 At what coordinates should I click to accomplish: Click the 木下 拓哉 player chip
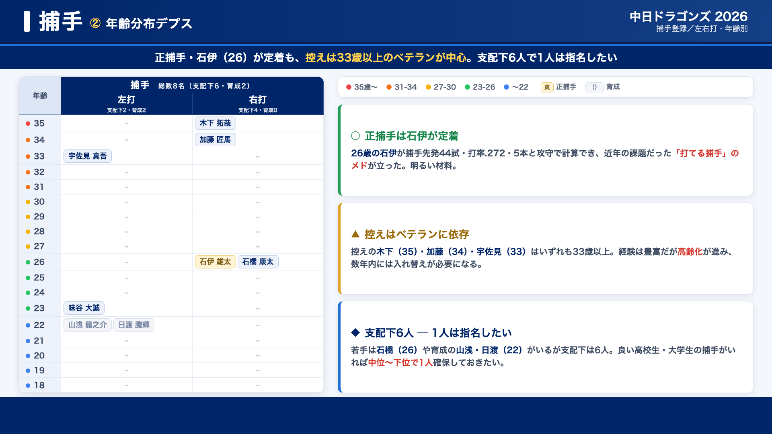pyautogui.click(x=215, y=123)
